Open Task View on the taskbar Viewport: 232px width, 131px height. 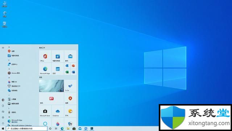click(x=56, y=128)
